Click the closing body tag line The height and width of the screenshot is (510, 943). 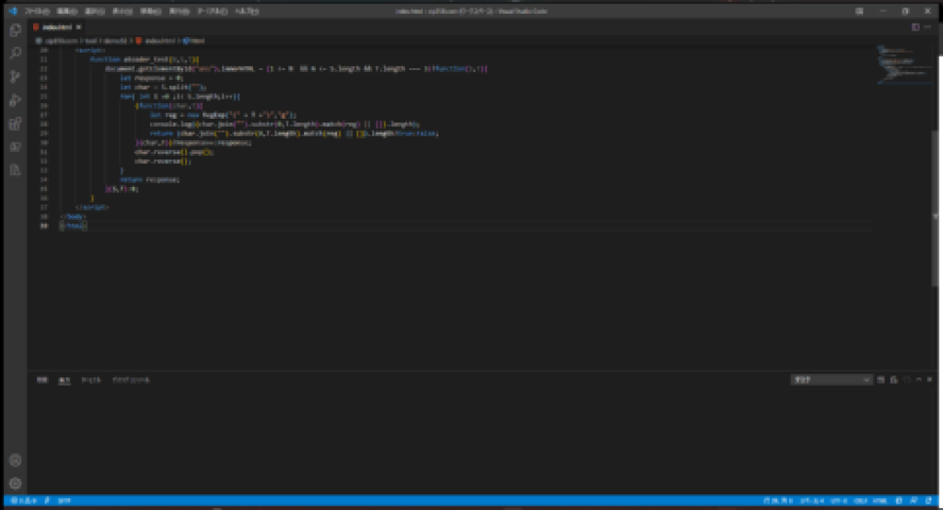pos(74,216)
